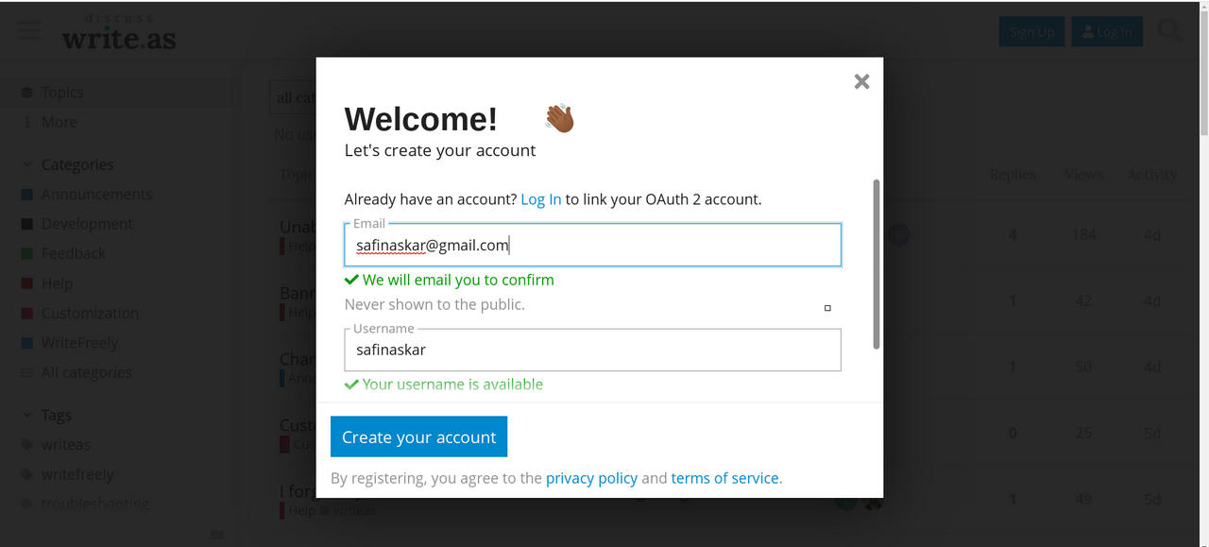Open the privacy policy link
The image size is (1209, 547).
pyautogui.click(x=591, y=478)
